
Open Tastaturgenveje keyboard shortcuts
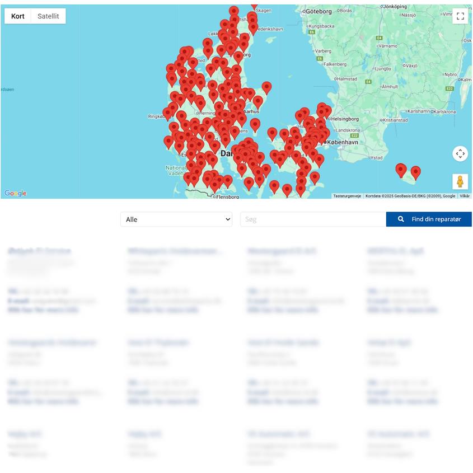point(347,196)
